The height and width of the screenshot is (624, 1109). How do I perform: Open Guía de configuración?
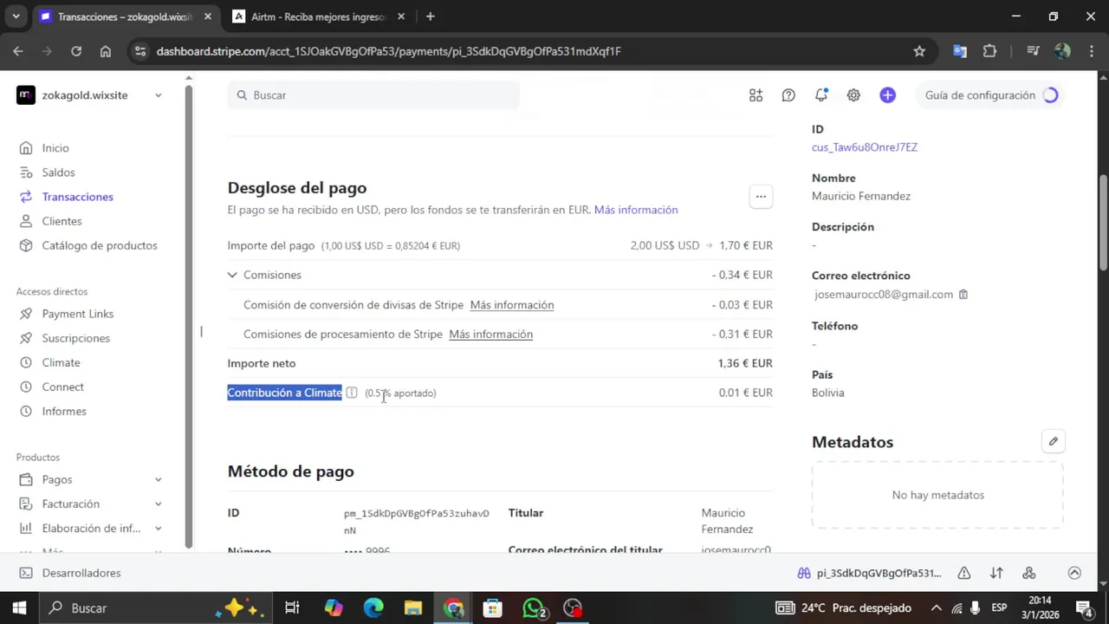pyautogui.click(x=990, y=95)
